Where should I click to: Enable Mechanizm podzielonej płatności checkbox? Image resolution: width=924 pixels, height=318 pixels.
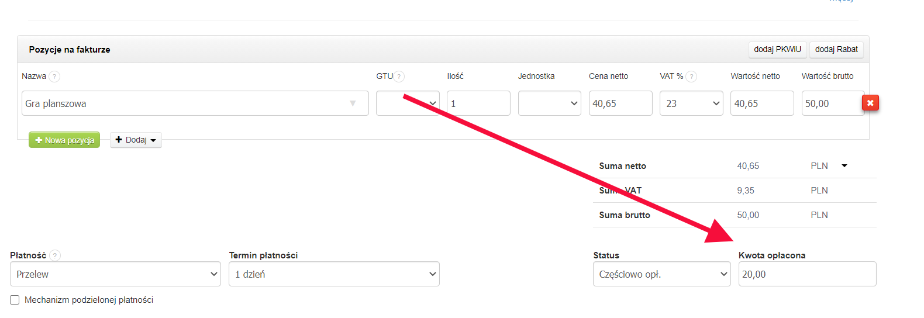[15, 300]
